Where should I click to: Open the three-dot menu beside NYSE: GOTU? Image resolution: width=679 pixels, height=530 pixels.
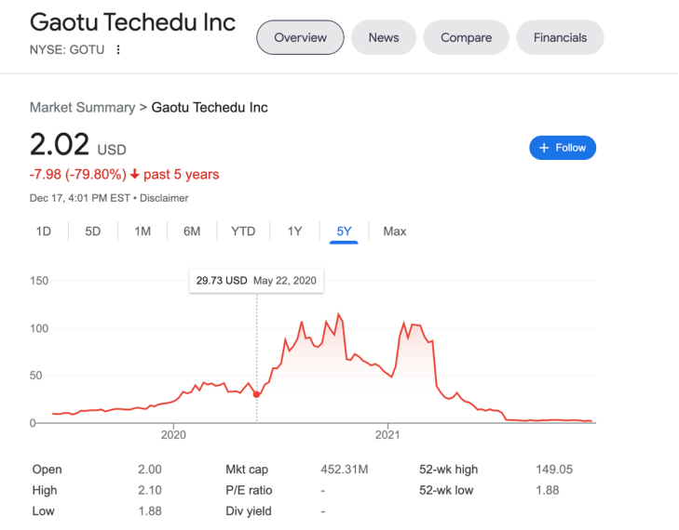pyautogui.click(x=118, y=49)
